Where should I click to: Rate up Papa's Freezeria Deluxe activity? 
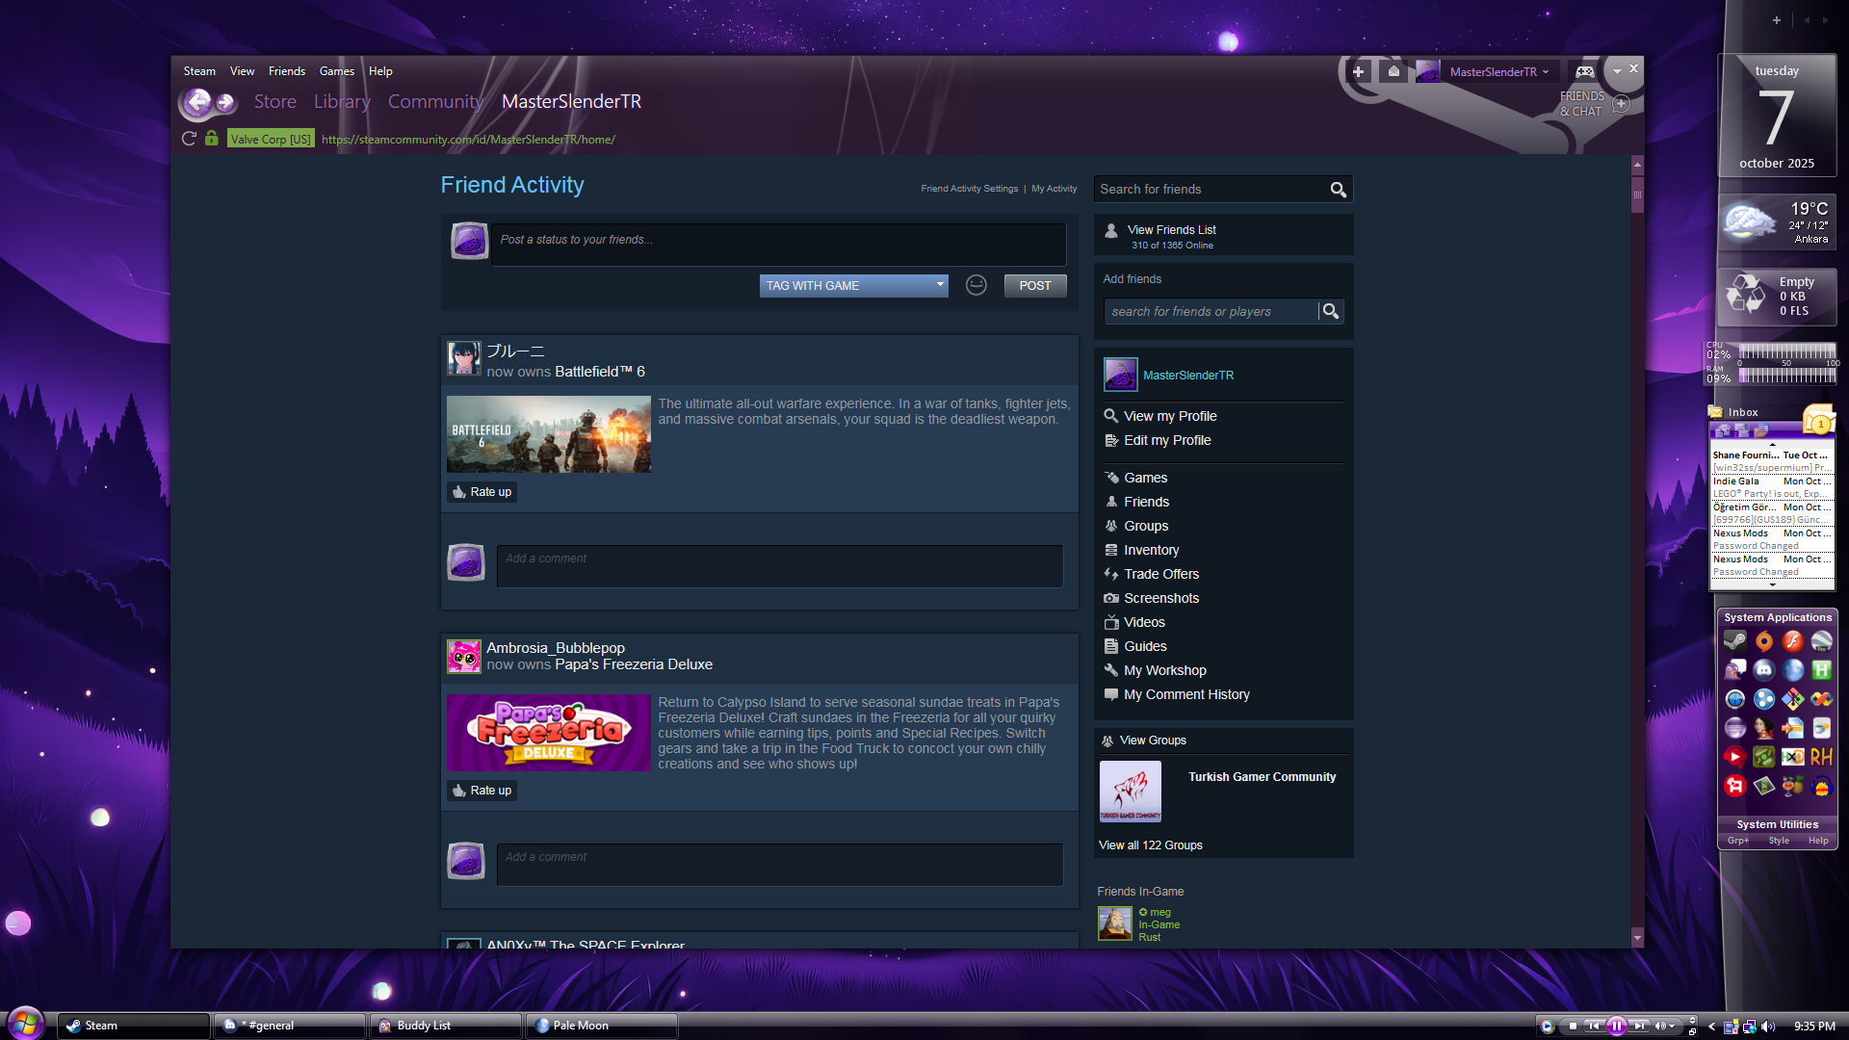pos(482,791)
